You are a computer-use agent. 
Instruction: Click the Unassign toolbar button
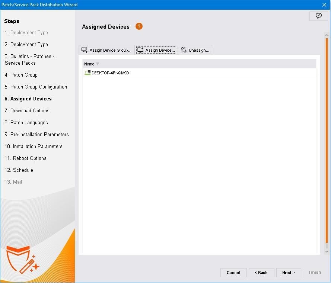195,50
